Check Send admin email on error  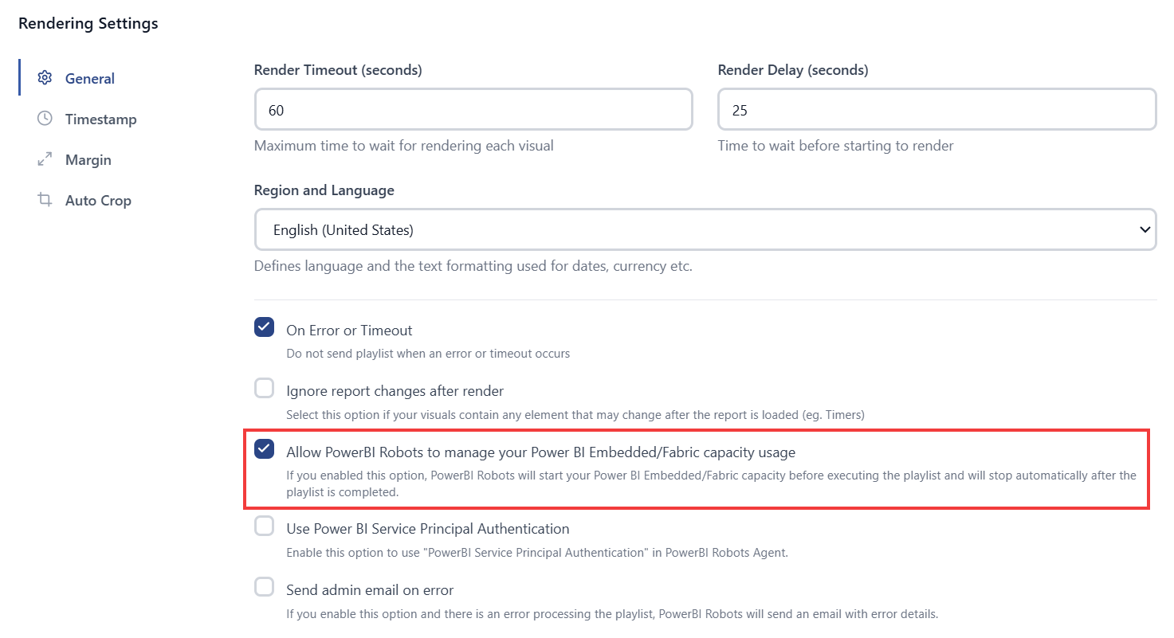click(265, 587)
